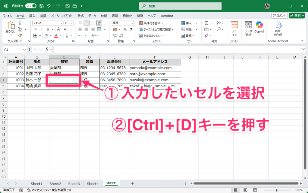Click the Format Painter brush icon
Image resolution: width=308 pixels, height=193 pixels.
point(20,35)
